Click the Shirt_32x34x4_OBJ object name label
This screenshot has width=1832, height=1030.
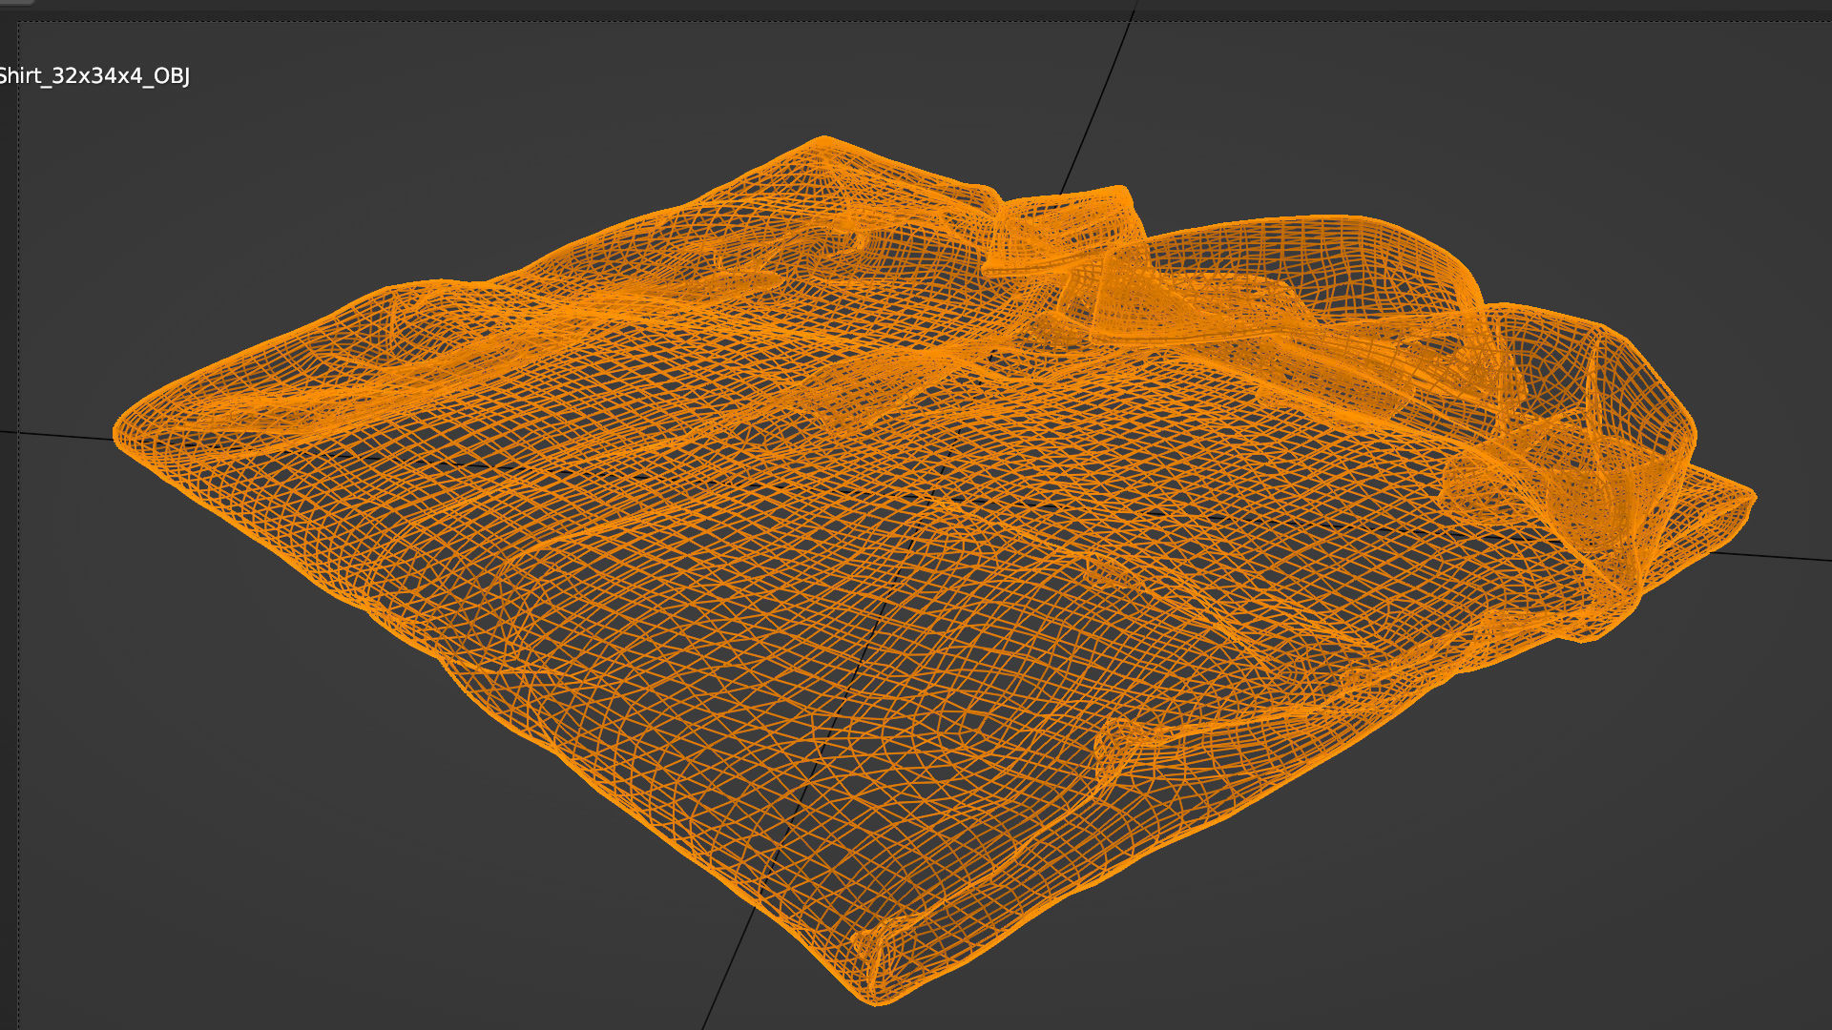pos(94,76)
